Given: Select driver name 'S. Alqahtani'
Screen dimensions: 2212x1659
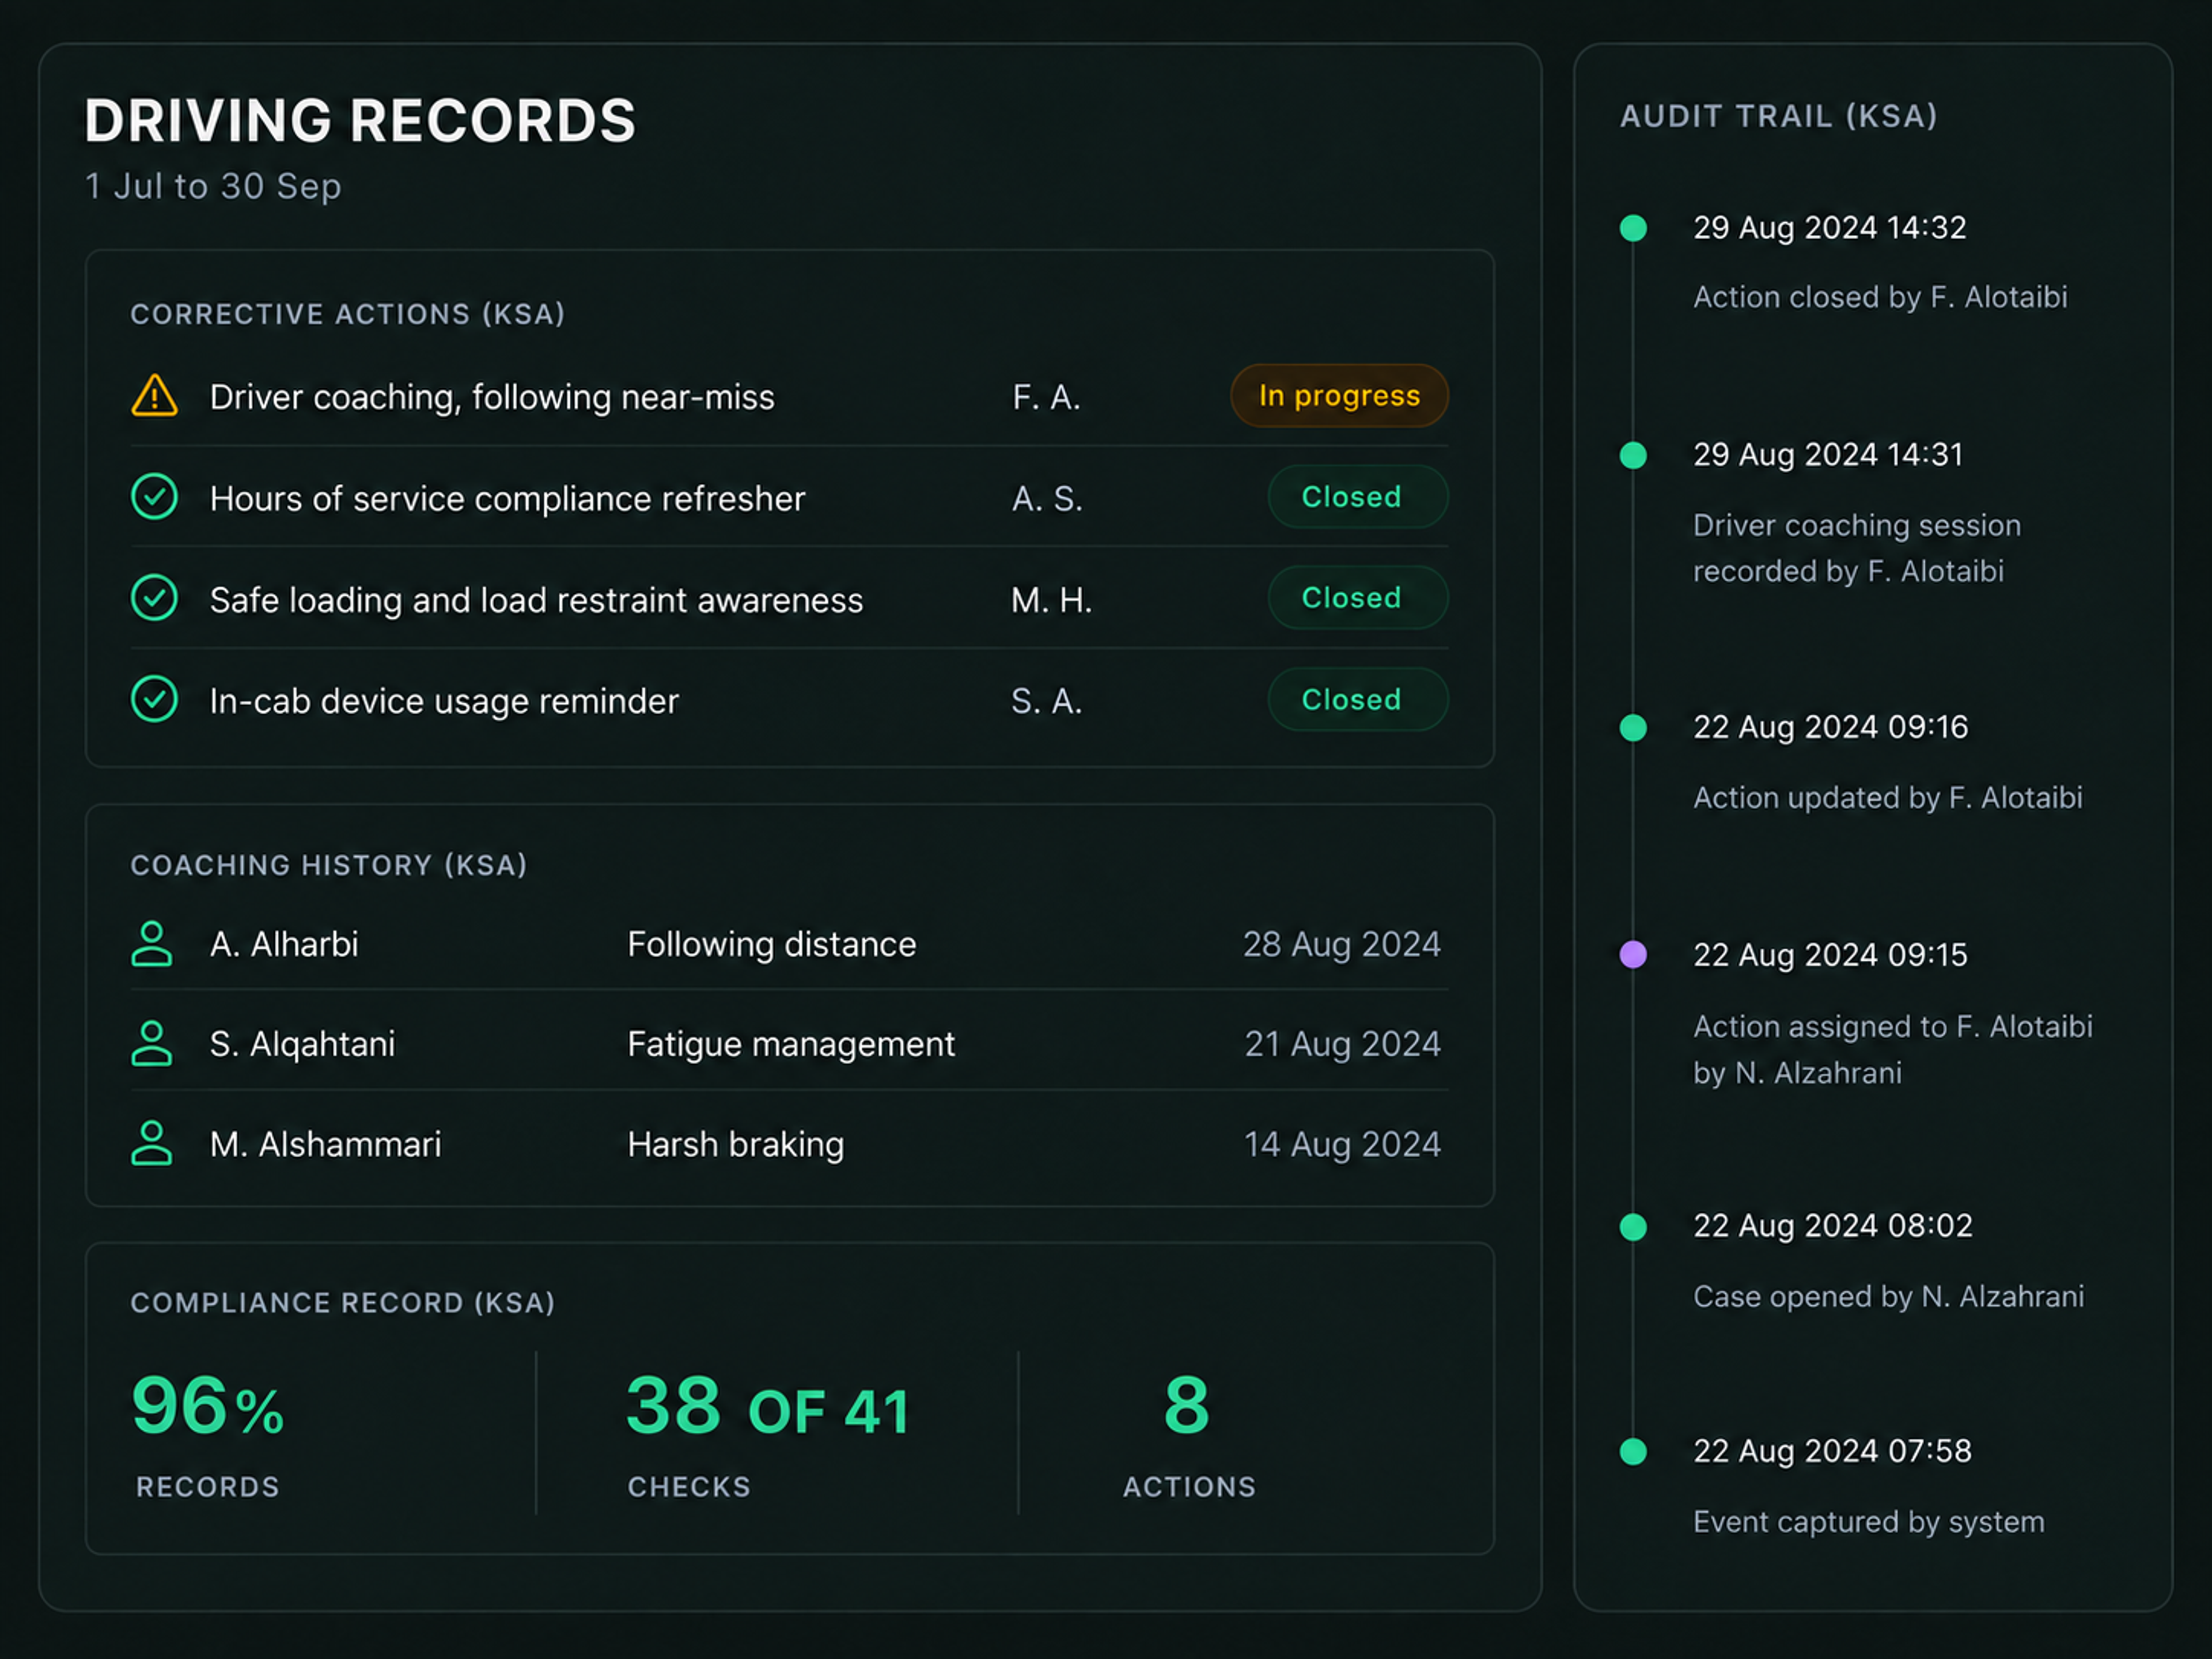Looking at the screenshot, I should click(x=302, y=1044).
